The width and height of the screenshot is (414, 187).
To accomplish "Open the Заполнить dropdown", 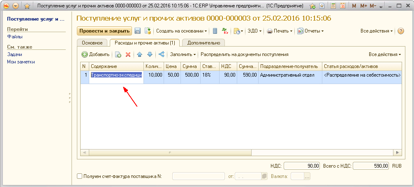I will click(183, 54).
